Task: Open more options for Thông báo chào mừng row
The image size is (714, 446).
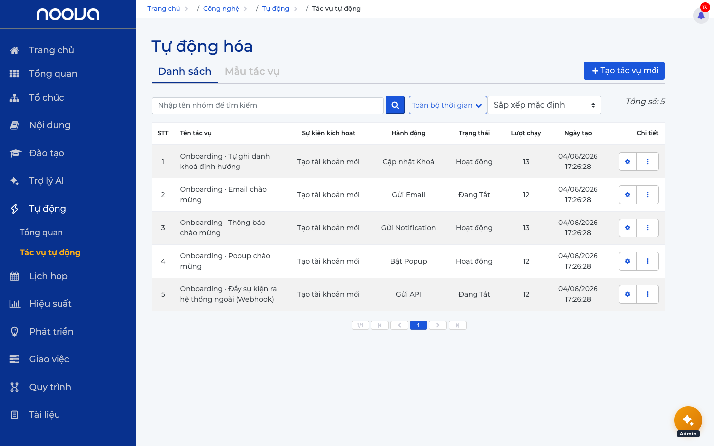Action: [x=648, y=228]
